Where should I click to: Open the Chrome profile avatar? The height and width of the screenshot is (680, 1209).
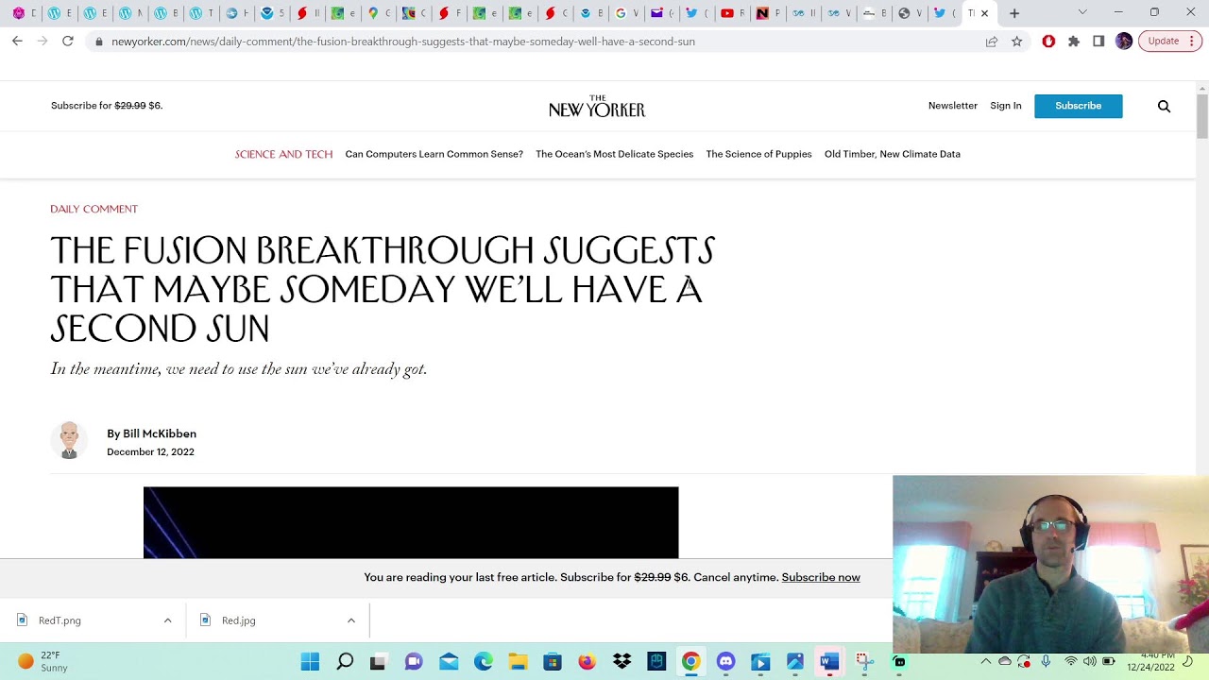(x=1124, y=41)
